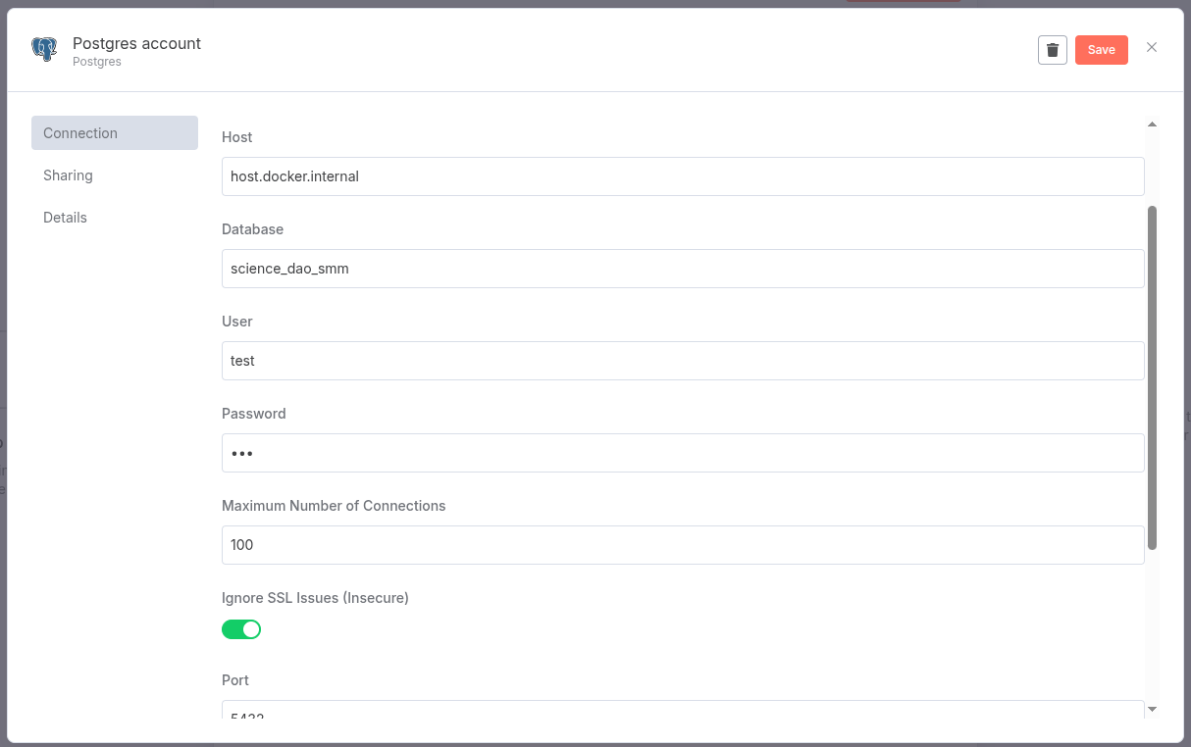This screenshot has height=747, width=1191.
Task: Click the Postgres account title to rename
Action: 137,43
